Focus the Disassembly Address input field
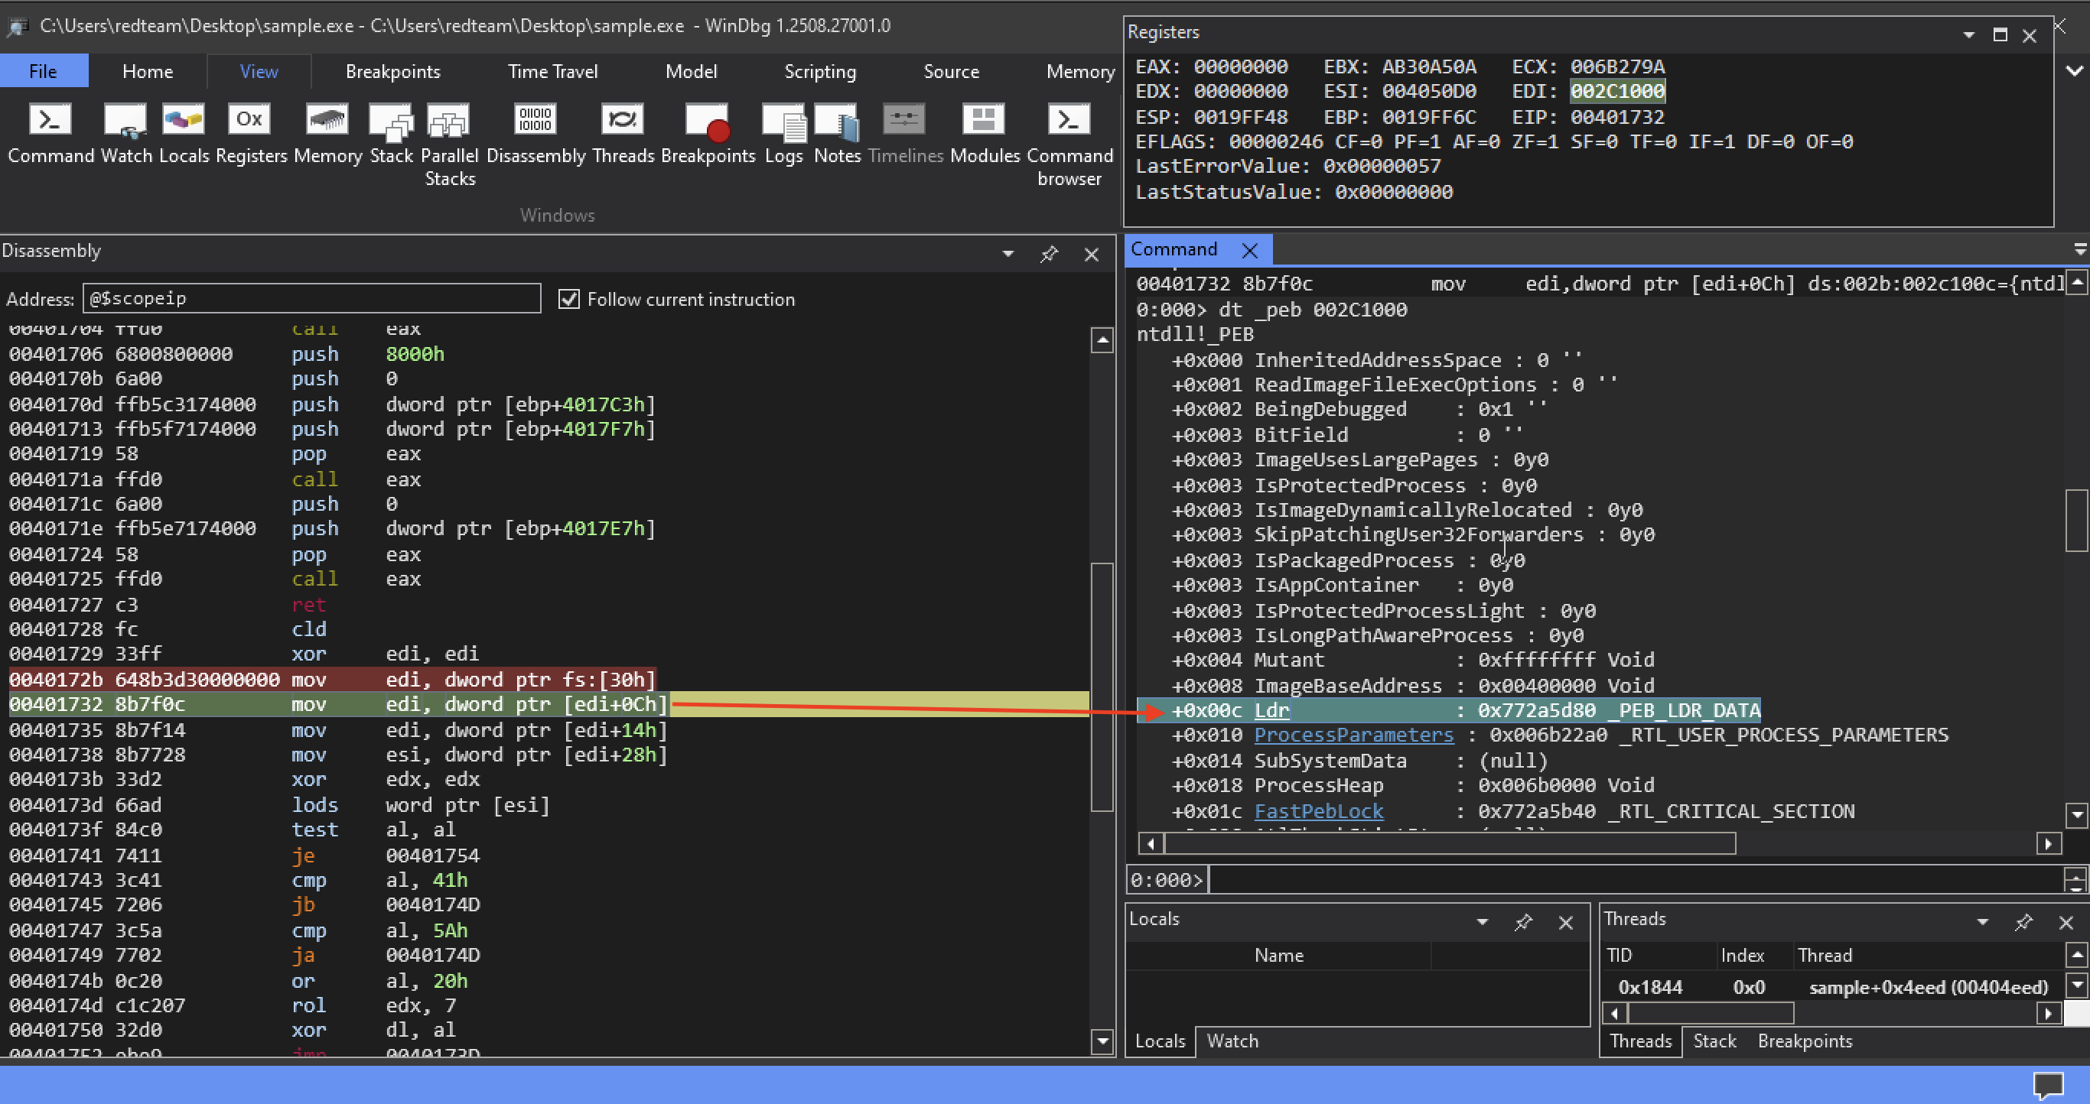Screen dimensions: 2090x1104 click(311, 298)
